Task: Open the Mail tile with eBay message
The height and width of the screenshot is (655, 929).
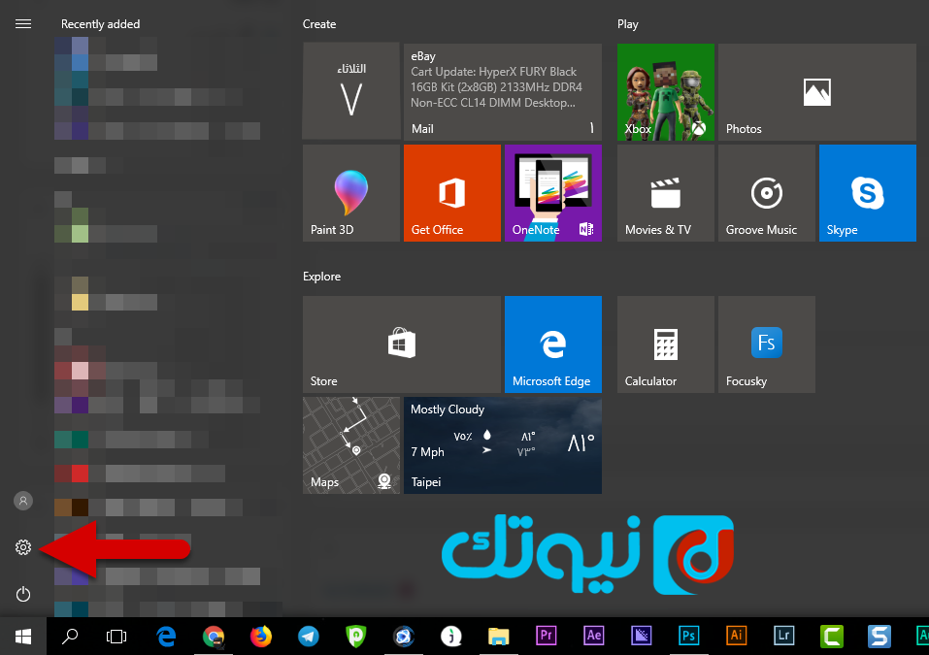Action: (503, 91)
